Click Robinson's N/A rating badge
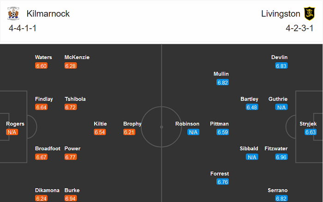Viewport: 323px width, 202px height. [193, 132]
